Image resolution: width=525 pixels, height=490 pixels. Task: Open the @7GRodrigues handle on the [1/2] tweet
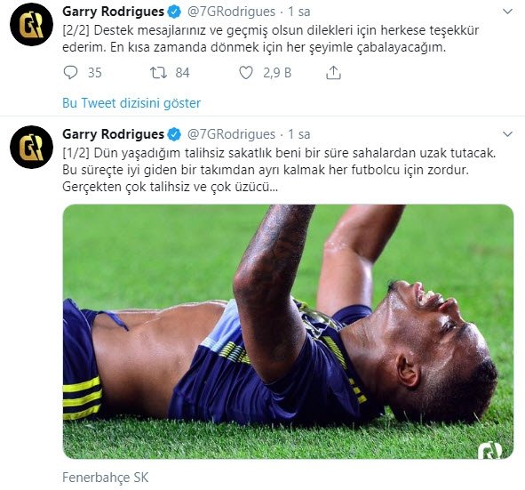[231, 134]
